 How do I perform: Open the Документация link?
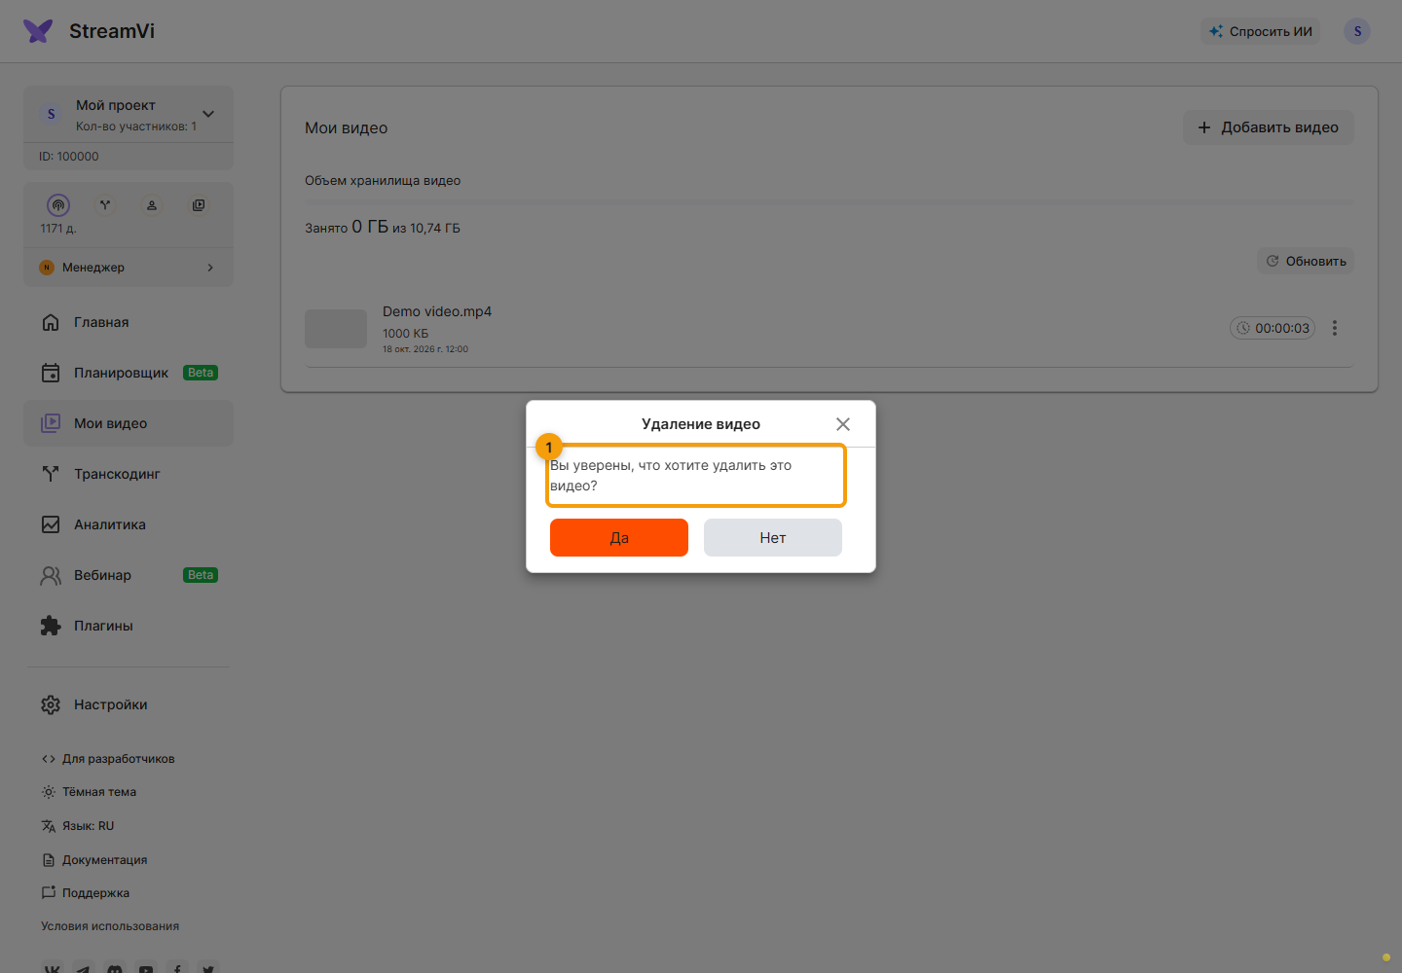coord(94,860)
